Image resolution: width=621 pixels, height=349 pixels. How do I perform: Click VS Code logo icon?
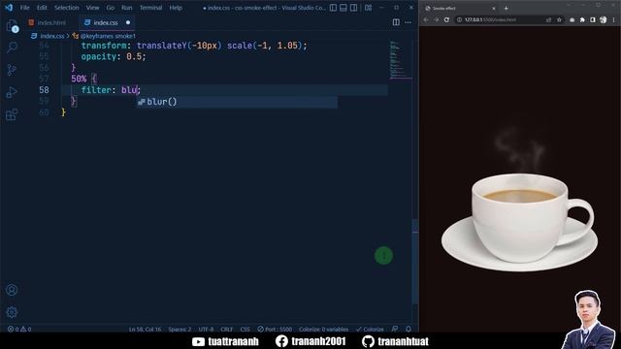click(9, 8)
